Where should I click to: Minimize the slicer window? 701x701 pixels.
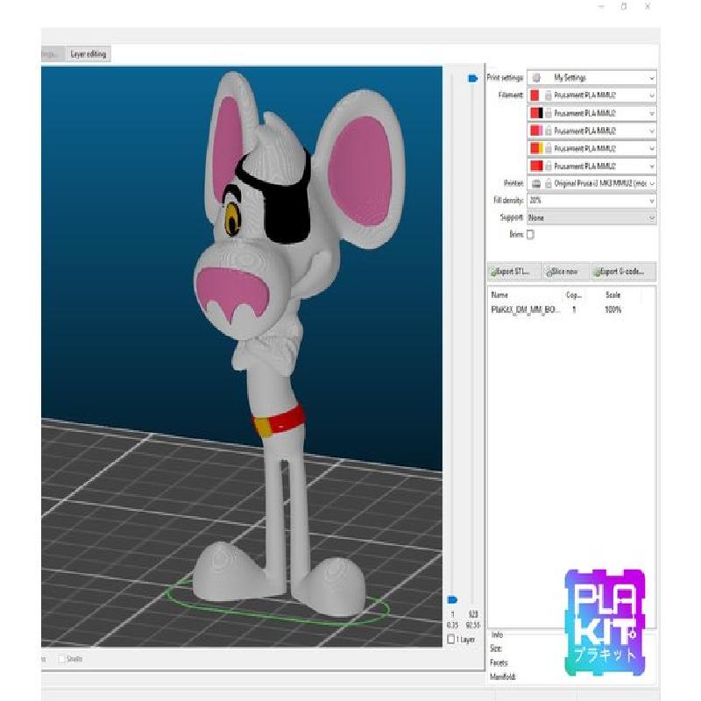601,7
